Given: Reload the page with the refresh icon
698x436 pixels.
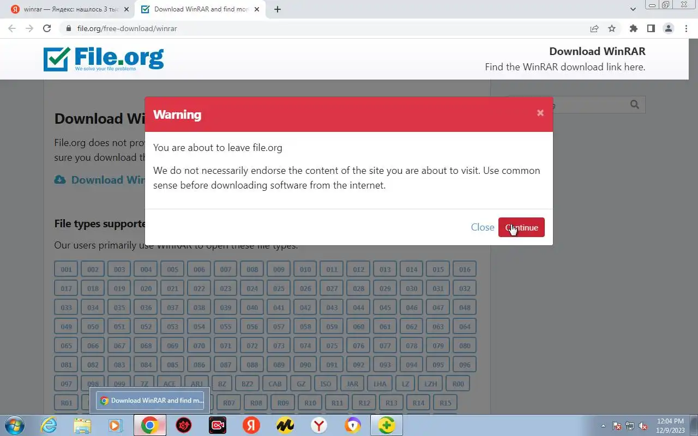Looking at the screenshot, I should pyautogui.click(x=47, y=28).
